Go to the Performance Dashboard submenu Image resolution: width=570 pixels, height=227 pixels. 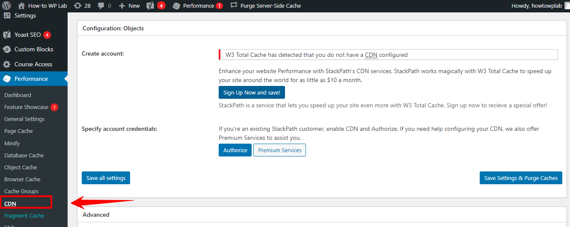tap(18, 95)
